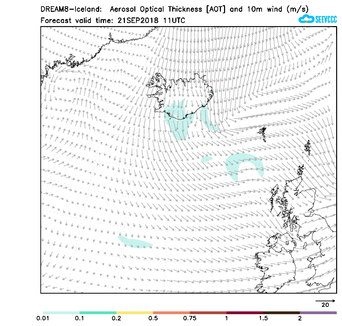Viewport: 342px width, 326px height.
Task: Pick the mint green legend segment
Action: [98, 313]
